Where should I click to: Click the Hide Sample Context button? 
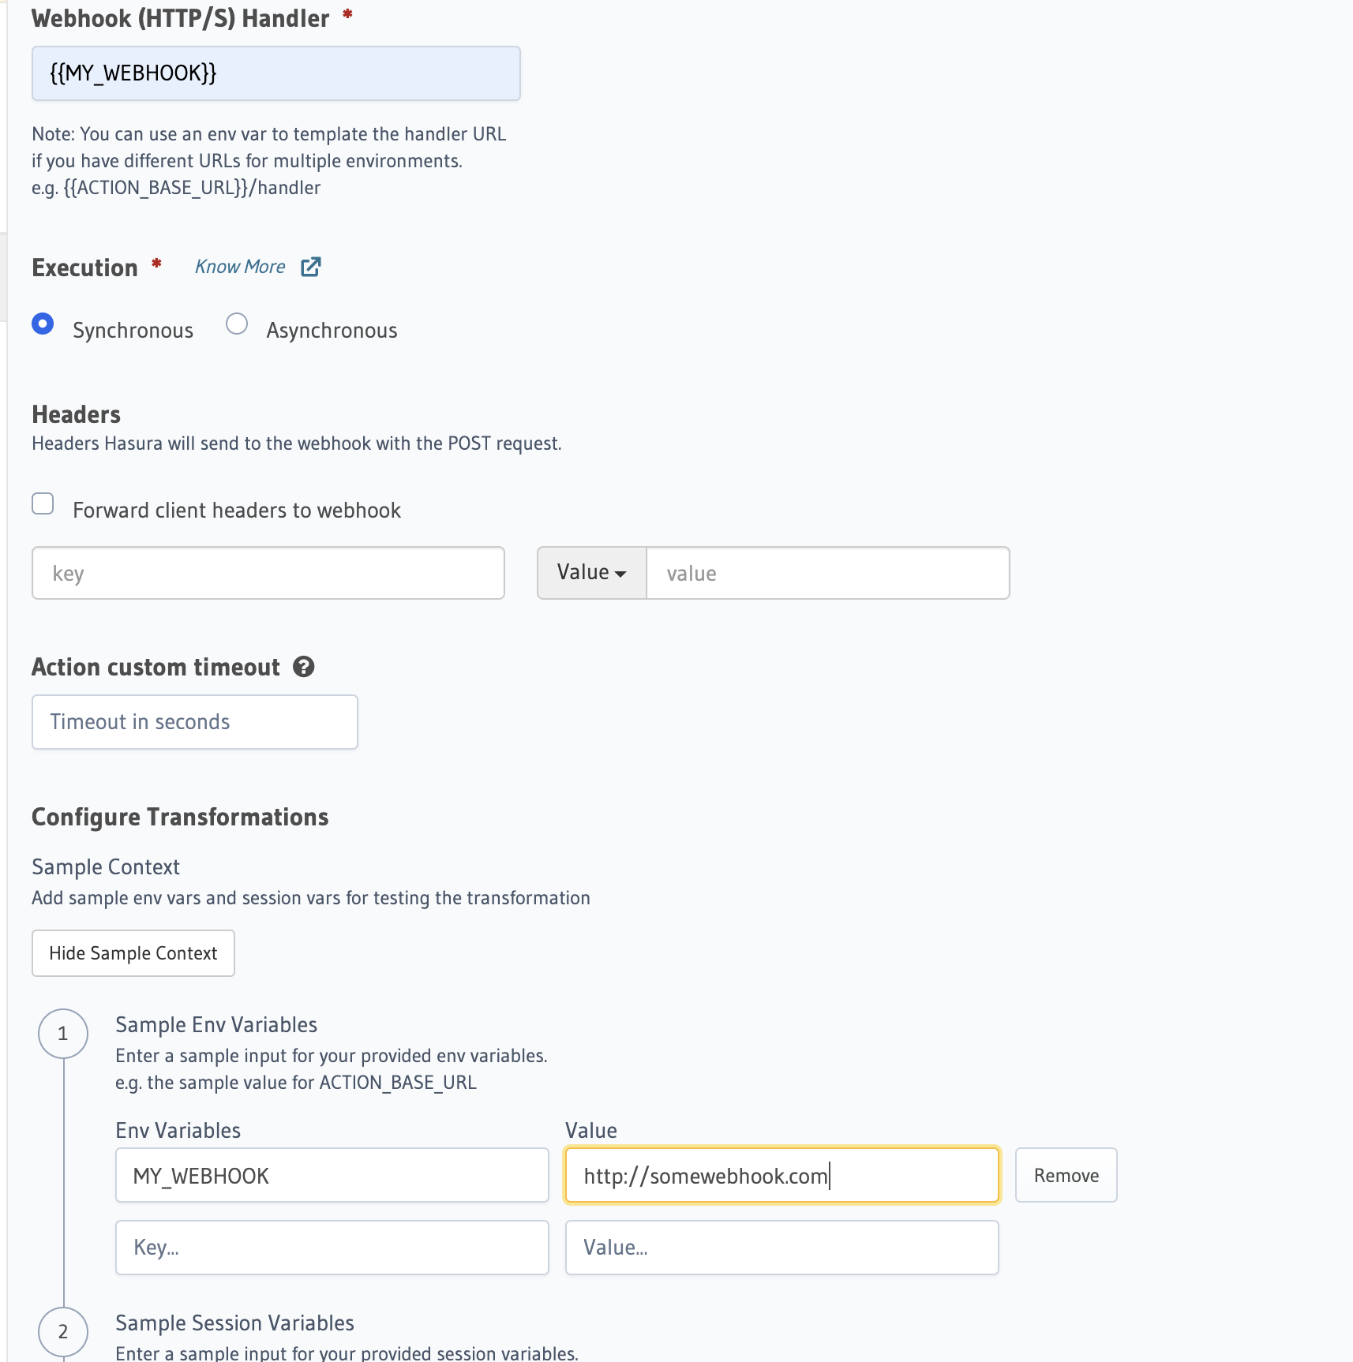click(133, 953)
